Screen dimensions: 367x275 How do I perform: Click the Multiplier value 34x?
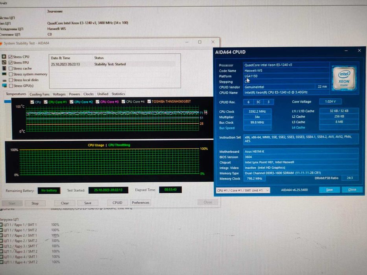(257, 117)
